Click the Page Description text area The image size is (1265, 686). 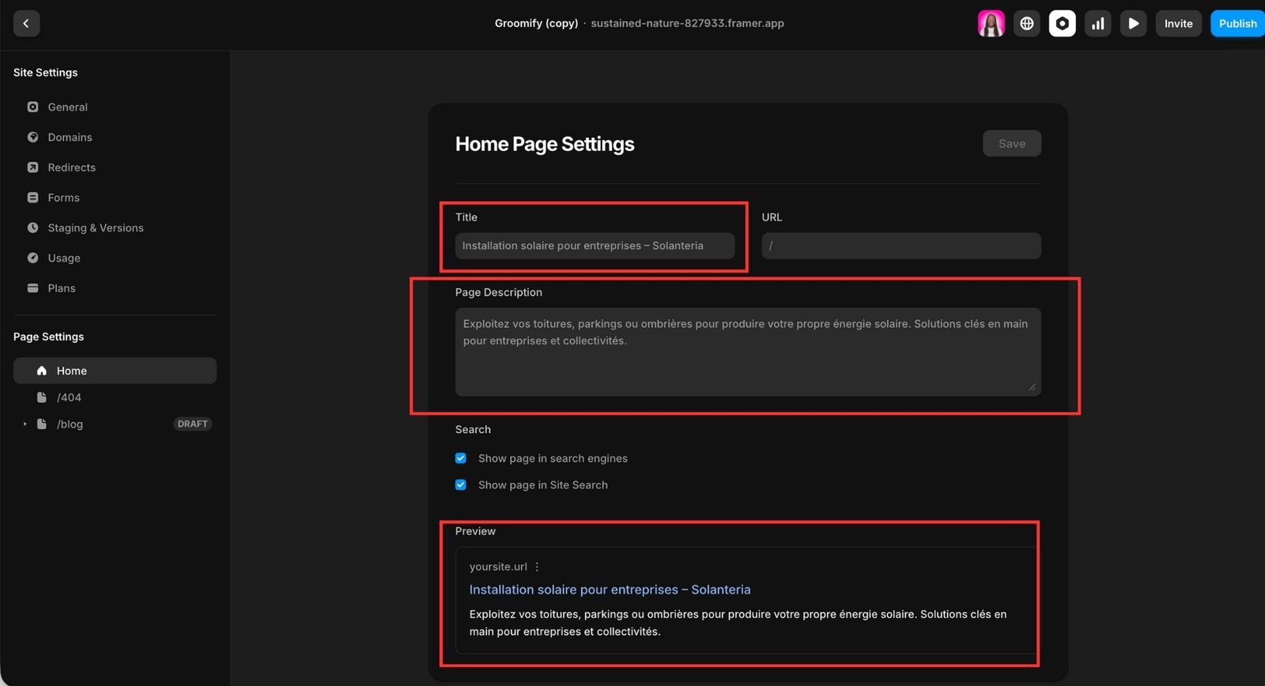pos(747,352)
